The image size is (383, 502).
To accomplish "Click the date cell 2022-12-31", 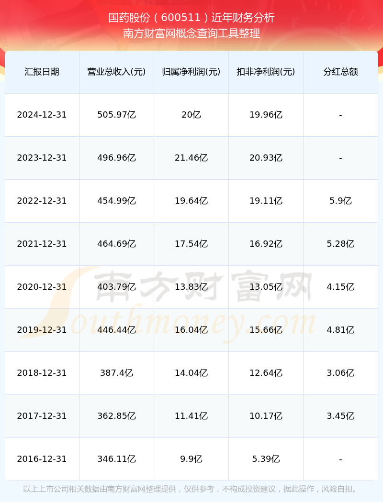I will click(42, 201).
